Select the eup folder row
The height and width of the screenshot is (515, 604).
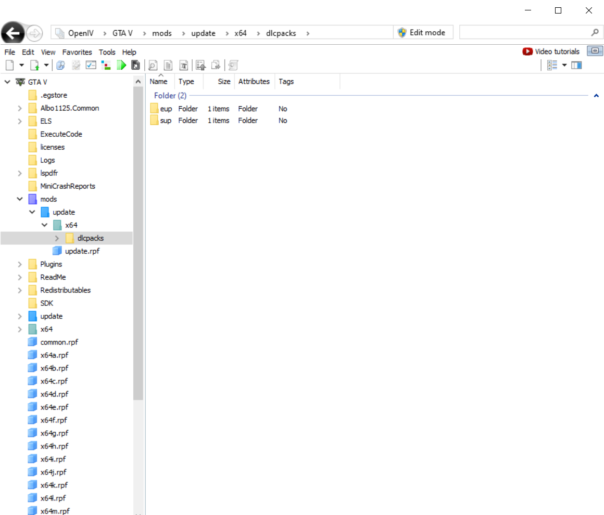(x=219, y=109)
